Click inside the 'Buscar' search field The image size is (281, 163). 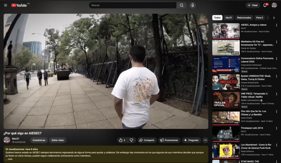pos(132,5)
